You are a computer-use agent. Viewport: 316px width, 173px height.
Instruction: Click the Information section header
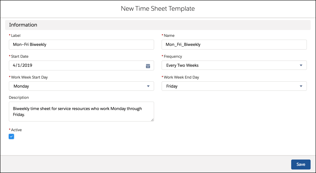tap(158, 25)
